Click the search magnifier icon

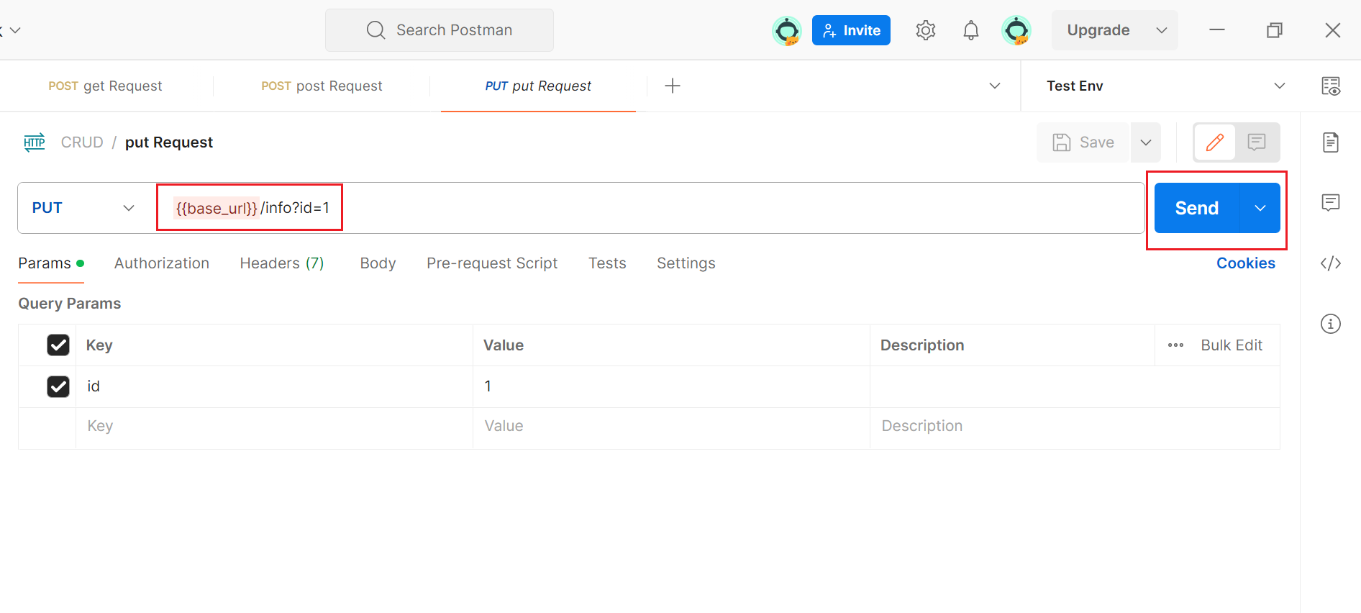(x=375, y=30)
